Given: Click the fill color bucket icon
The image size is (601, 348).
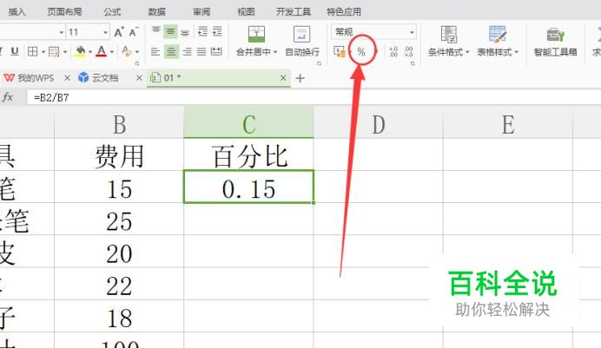Looking at the screenshot, I should point(80,51).
